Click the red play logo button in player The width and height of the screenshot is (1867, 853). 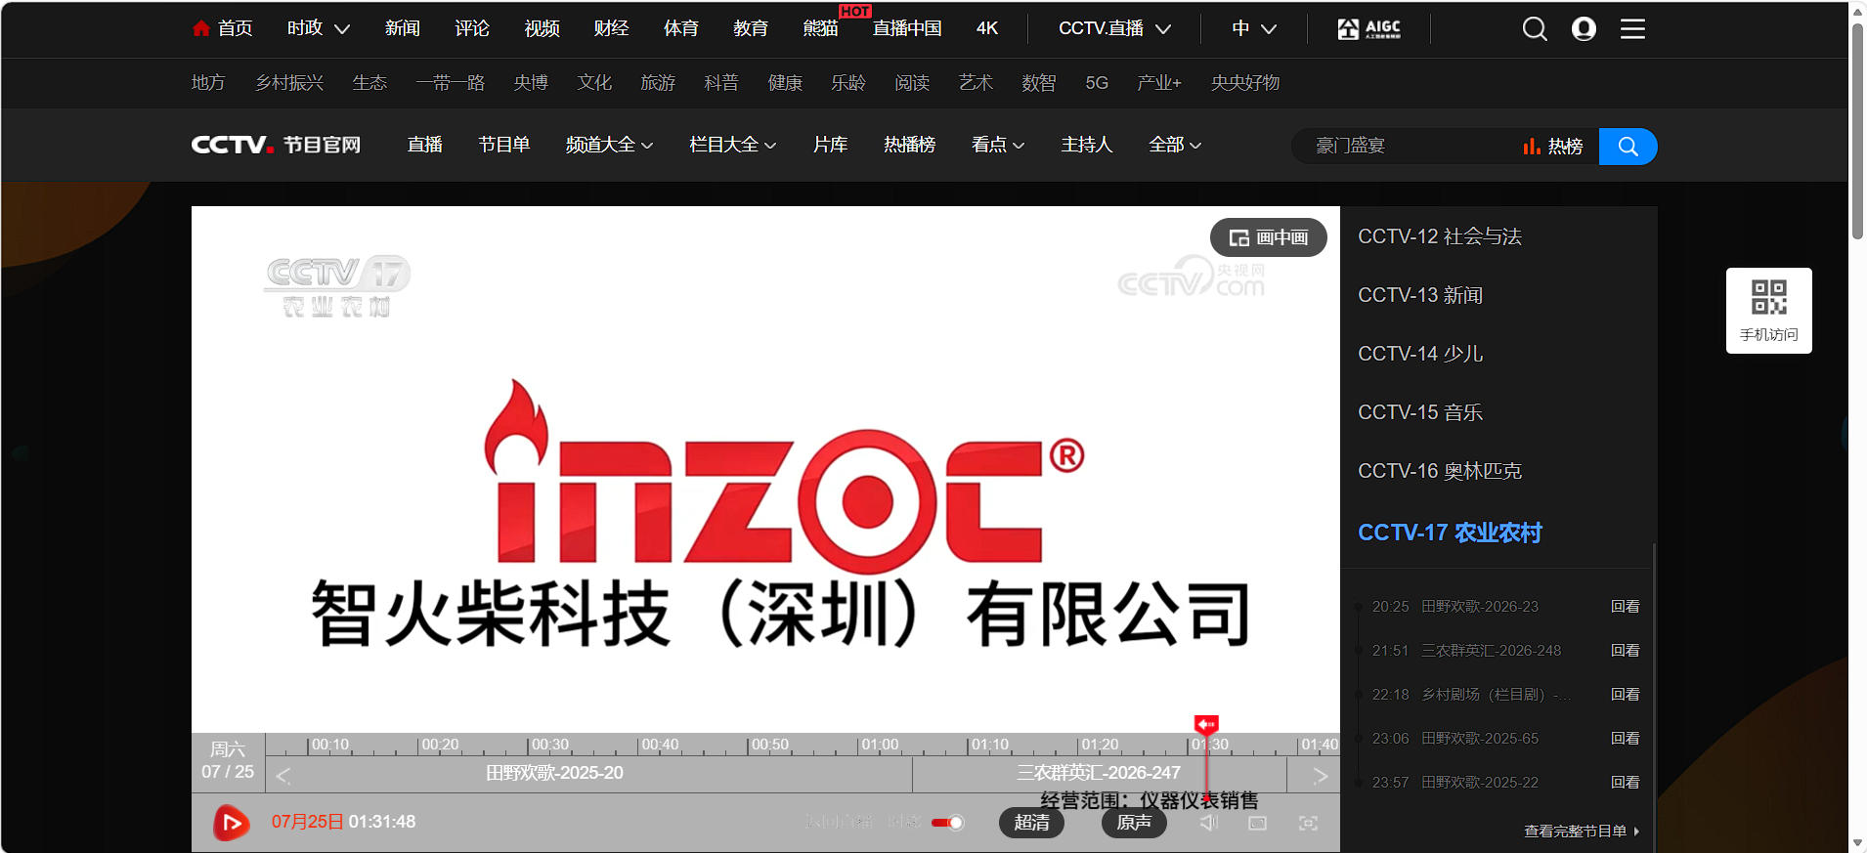pyautogui.click(x=232, y=823)
